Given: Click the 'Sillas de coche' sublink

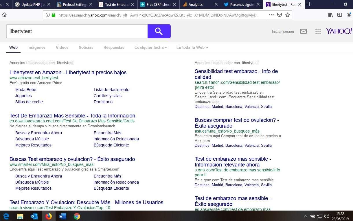Looking at the screenshot, I should pyautogui.click(x=29, y=102).
